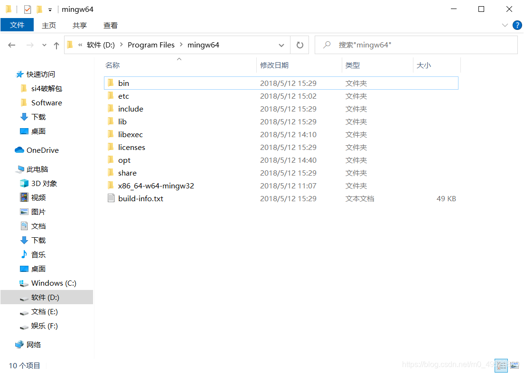Switch to details view in status bar
The image size is (524, 373).
[x=502, y=365]
